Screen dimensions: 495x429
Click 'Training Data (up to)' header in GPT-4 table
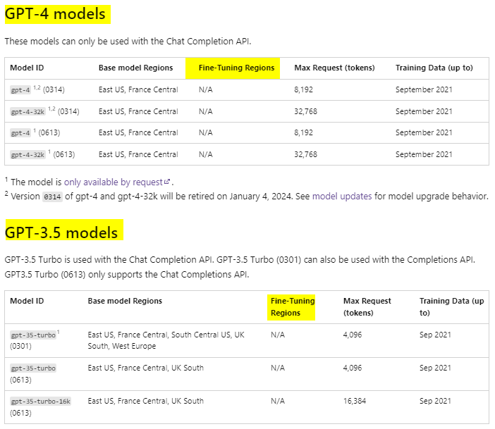434,68
